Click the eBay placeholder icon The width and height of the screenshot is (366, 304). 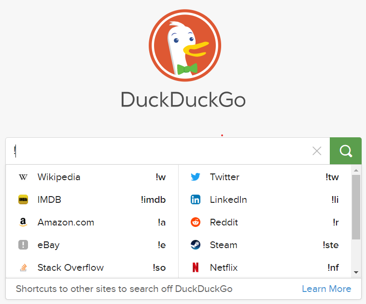coord(23,245)
